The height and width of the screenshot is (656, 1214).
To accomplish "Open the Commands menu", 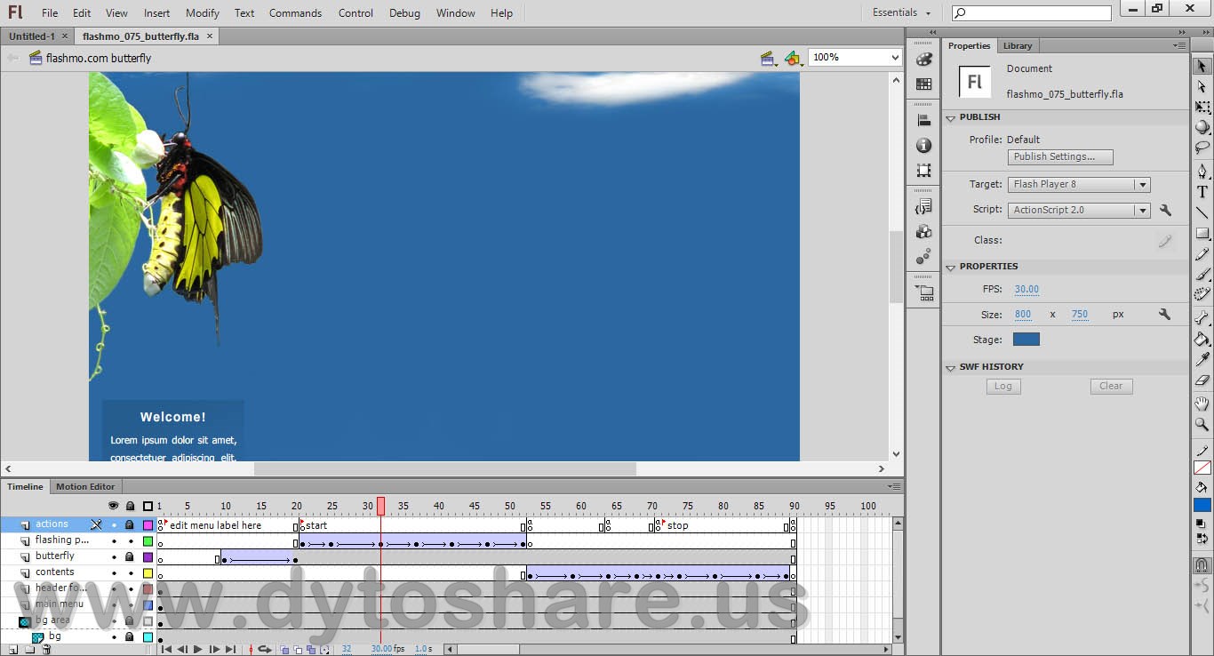I will pyautogui.click(x=296, y=12).
